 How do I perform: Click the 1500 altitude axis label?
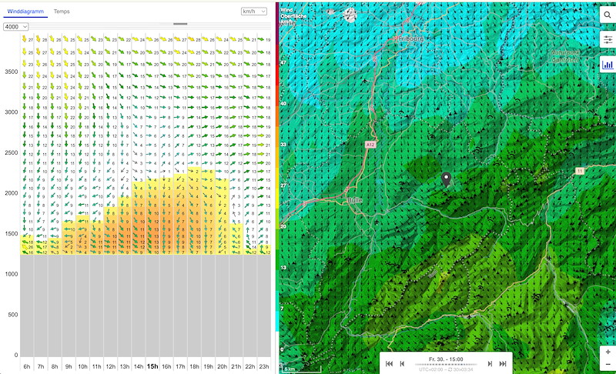tap(12, 234)
